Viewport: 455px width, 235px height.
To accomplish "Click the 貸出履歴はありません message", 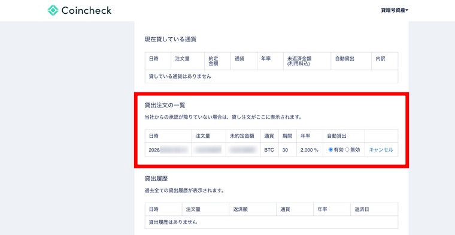I will coord(173,222).
